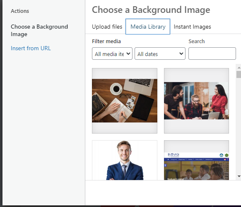Image resolution: width=241 pixels, height=207 pixels.
Task: Switch to the Upload files tab
Action: point(107,27)
